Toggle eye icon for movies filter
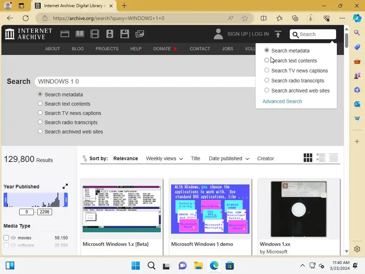This screenshot has width=365, height=274. [x=13, y=238]
